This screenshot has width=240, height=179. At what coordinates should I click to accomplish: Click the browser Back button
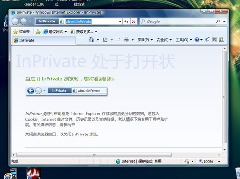(15, 22)
